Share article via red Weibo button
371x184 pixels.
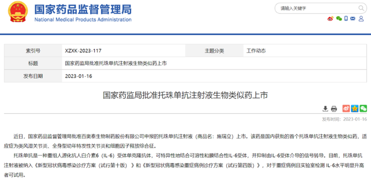pyautogui.click(x=346, y=109)
